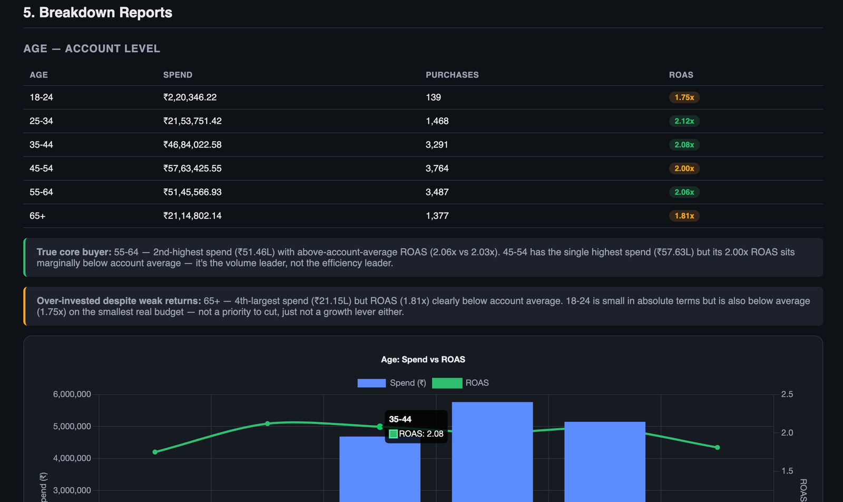
Task: Click purchases value 3,487
Action: tap(437, 192)
